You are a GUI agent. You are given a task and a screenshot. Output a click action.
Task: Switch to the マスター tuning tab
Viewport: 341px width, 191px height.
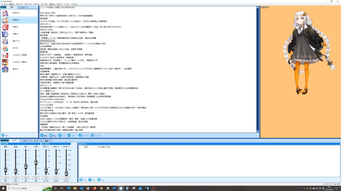[x=15, y=141]
